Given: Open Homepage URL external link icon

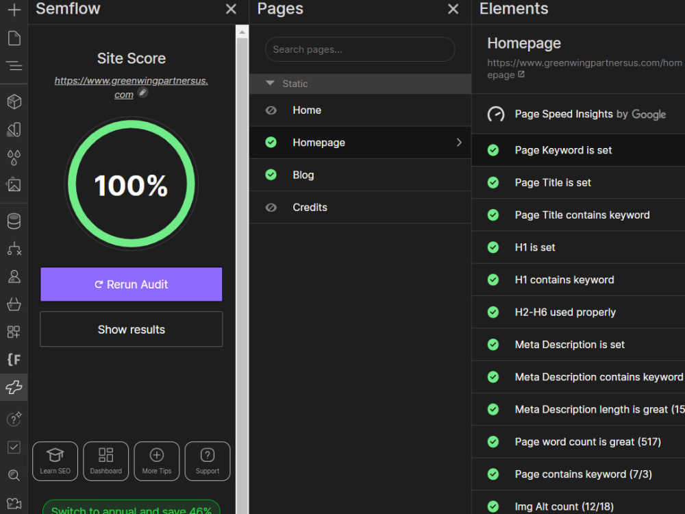Looking at the screenshot, I should [x=521, y=74].
